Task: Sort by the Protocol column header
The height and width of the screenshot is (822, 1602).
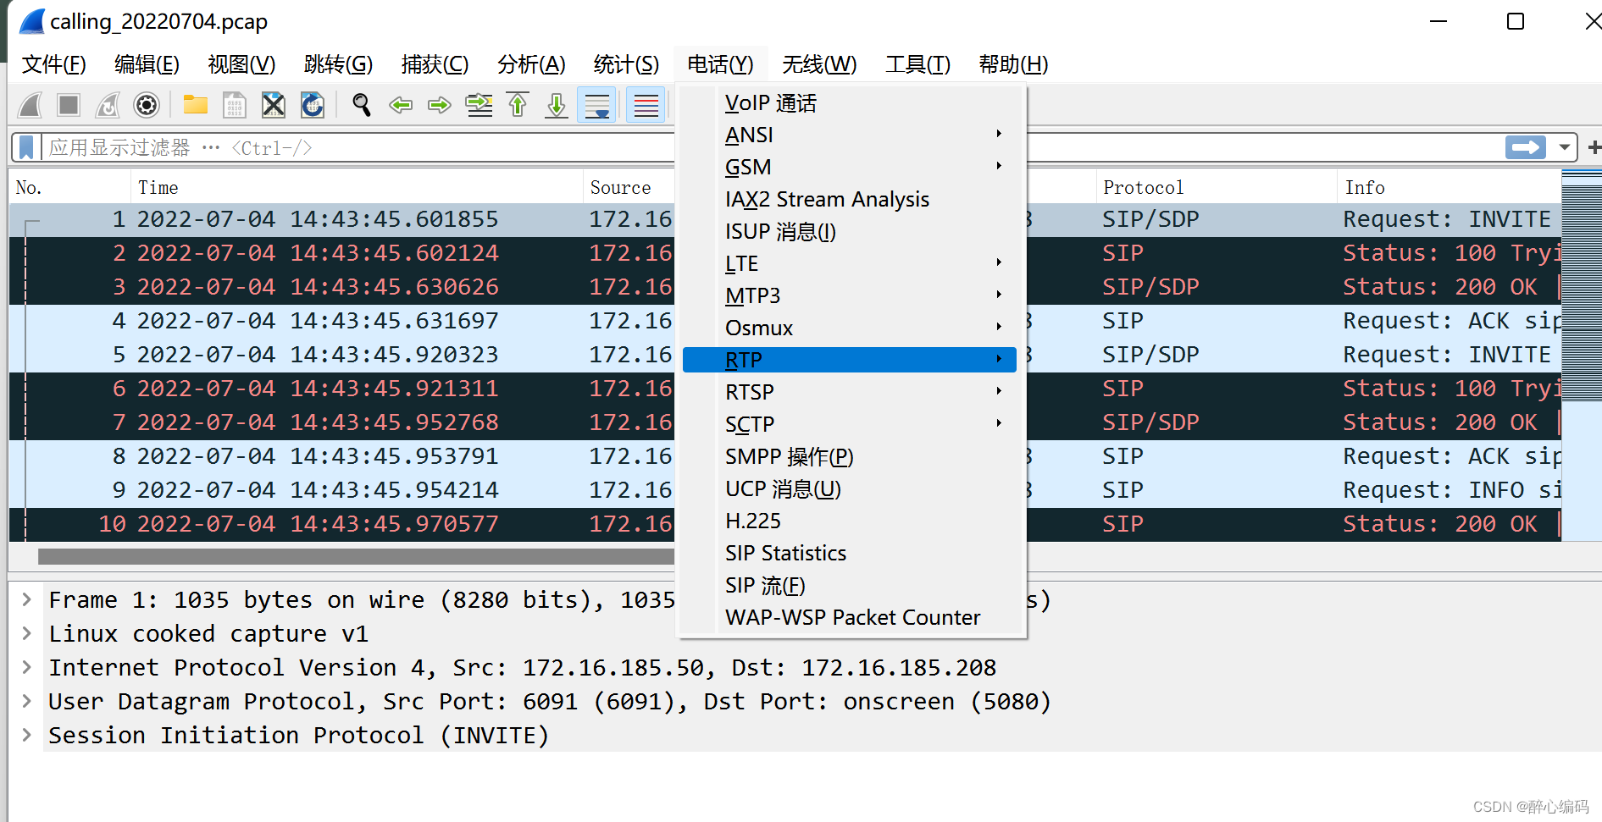Action: (1216, 187)
